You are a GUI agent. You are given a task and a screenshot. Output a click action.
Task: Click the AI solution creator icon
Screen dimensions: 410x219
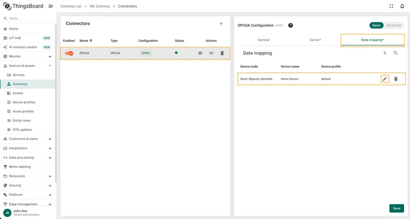click(5, 47)
